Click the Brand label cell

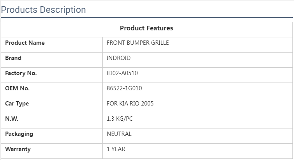click(13, 58)
